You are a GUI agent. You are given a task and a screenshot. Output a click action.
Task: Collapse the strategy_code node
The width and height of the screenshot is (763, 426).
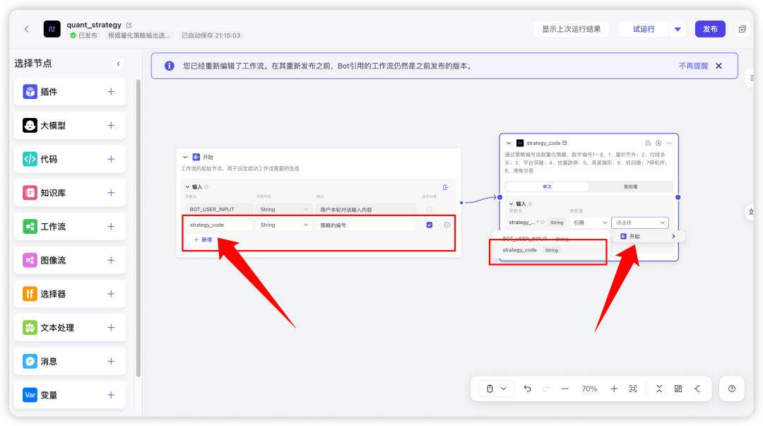509,143
